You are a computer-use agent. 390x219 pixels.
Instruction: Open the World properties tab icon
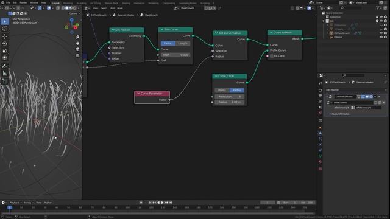click(320, 113)
